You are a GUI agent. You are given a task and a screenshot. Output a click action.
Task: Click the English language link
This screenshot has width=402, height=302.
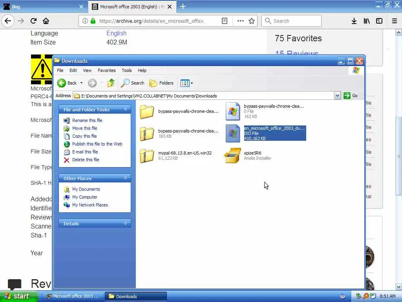[x=116, y=33]
